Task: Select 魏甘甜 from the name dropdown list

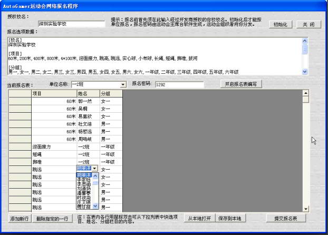Action: pyautogui.click(x=84, y=207)
